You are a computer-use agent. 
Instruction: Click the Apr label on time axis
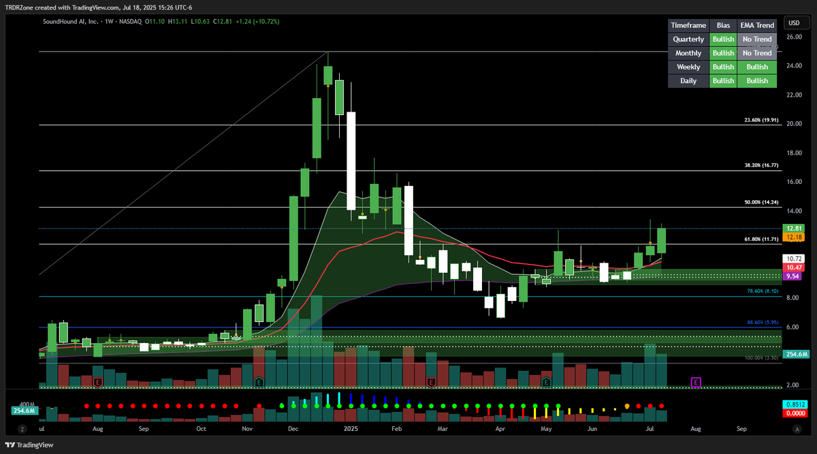[500, 429]
